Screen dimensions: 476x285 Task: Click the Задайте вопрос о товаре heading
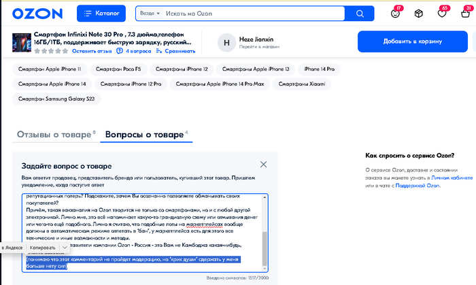67,167
